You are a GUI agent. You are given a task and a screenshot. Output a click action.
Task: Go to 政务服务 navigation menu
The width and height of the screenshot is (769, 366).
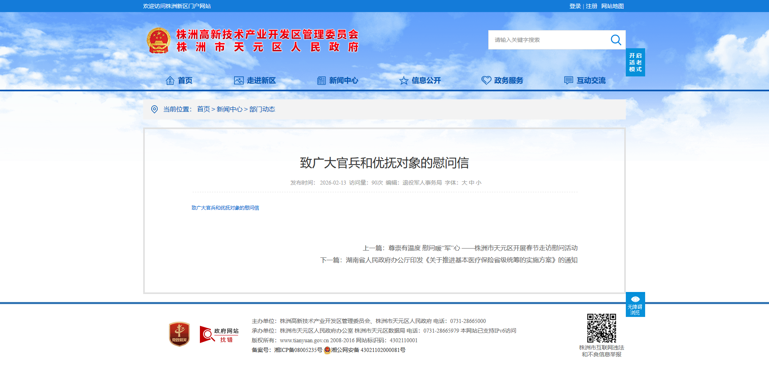tap(502, 80)
